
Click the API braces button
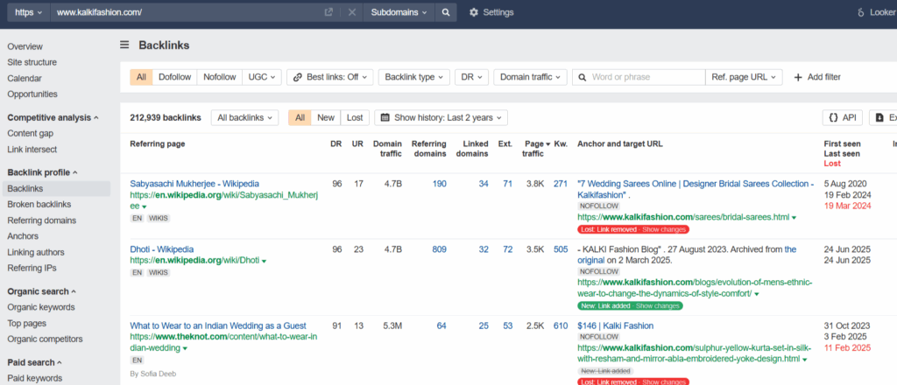(x=843, y=117)
